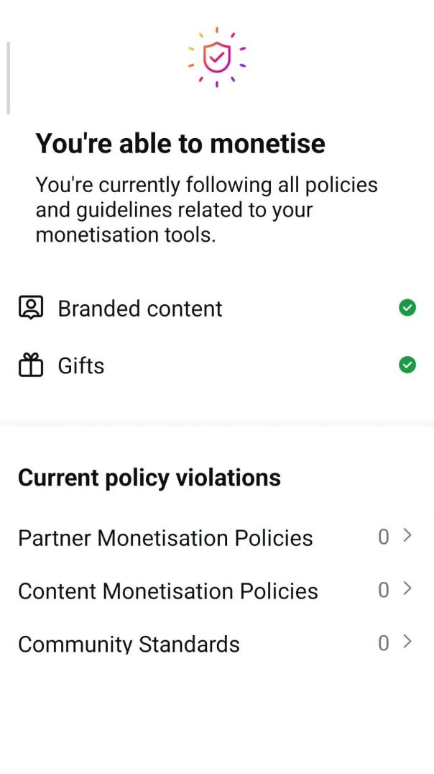Tap the monetisation shield icon at top
Image resolution: width=434 pixels, height=774 pixels.
216,57
